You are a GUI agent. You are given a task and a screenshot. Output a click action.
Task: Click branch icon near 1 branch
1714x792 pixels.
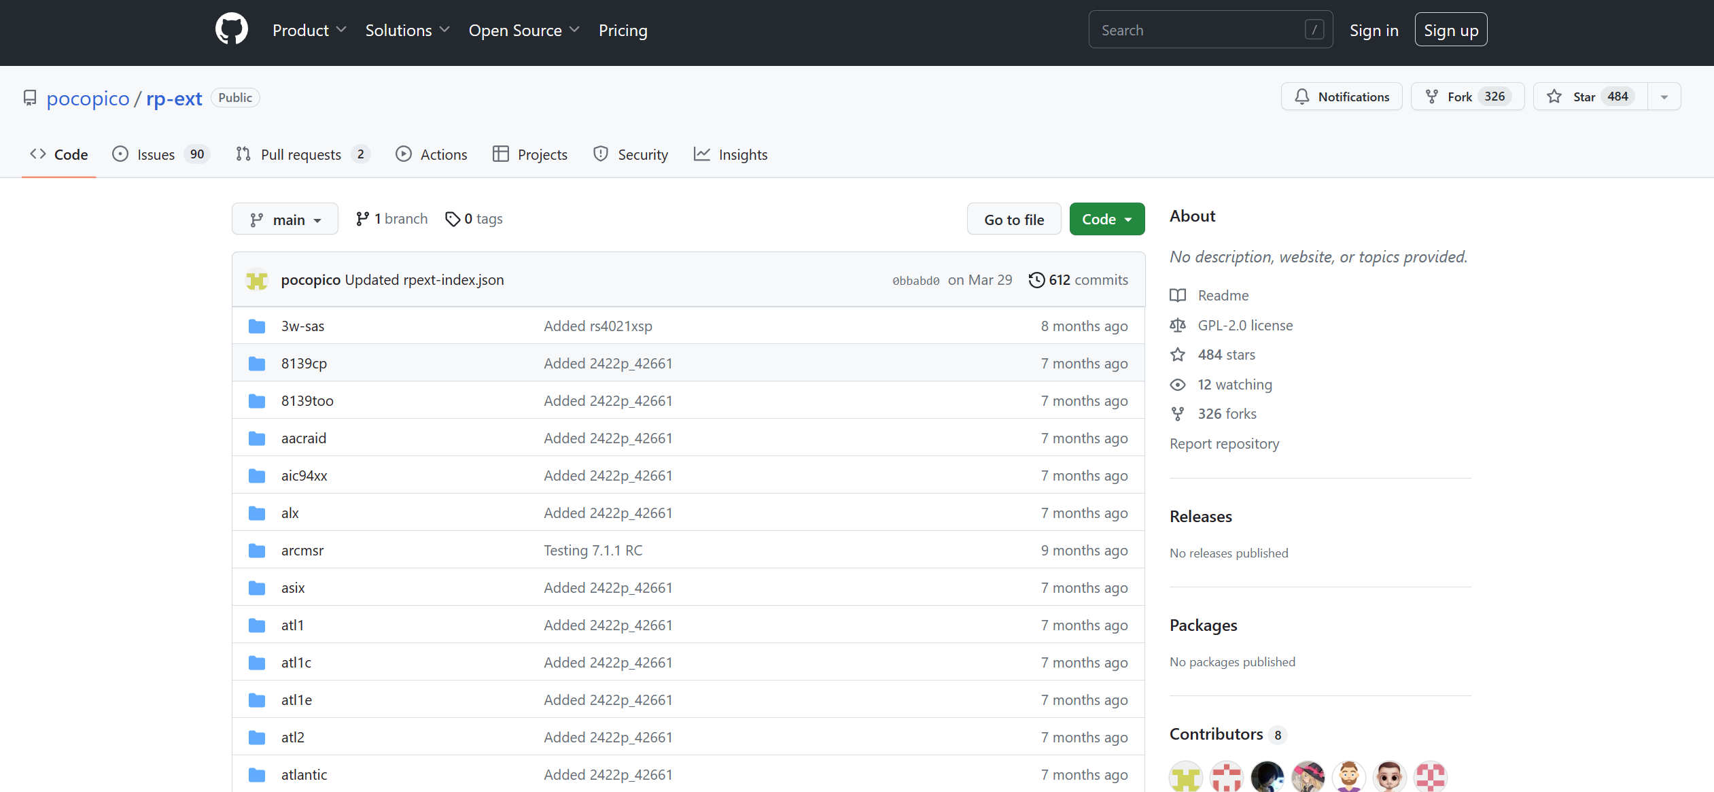pyautogui.click(x=362, y=219)
